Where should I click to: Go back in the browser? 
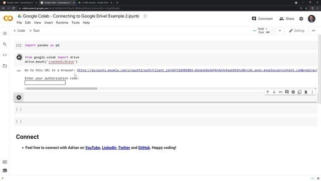(4, 8)
